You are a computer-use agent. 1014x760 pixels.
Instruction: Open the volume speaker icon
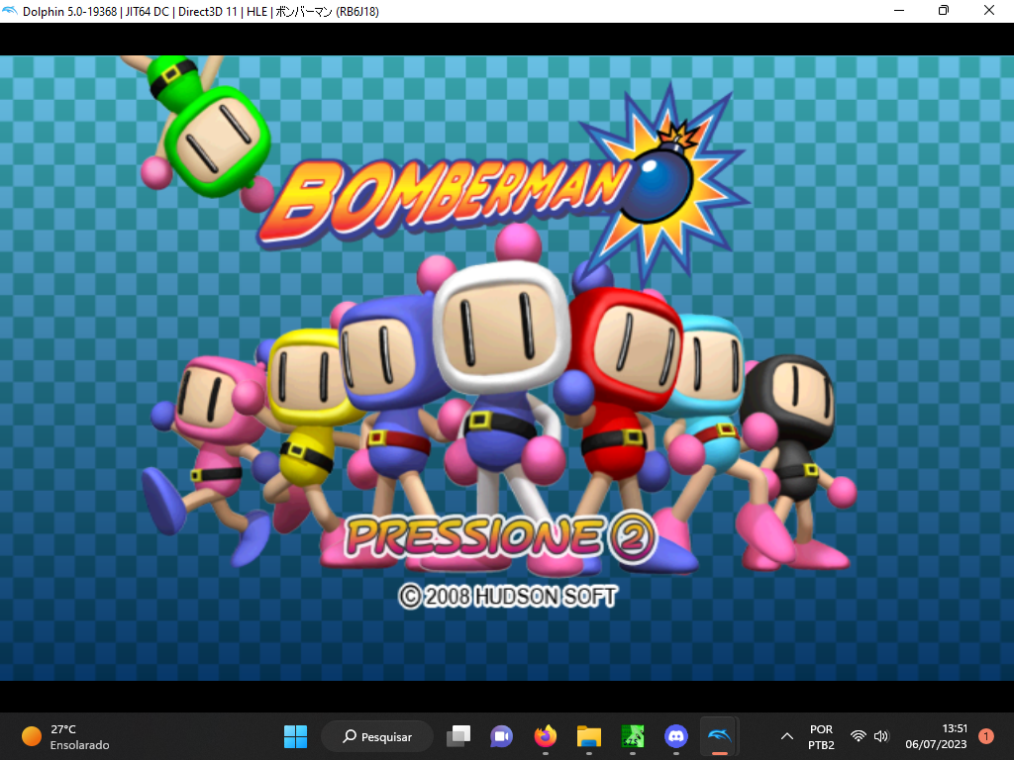(x=880, y=736)
